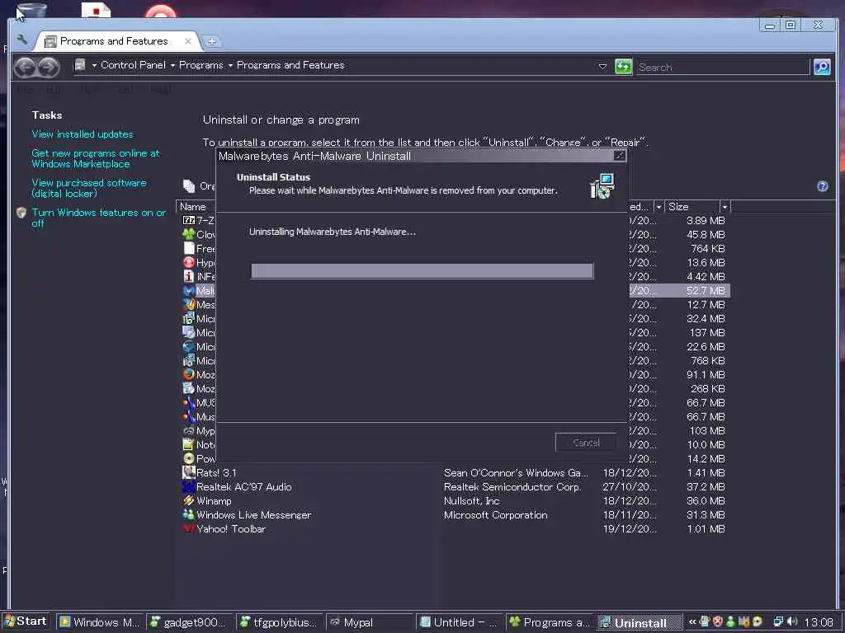Click the Winamp lightning icon
The width and height of the screenshot is (845, 633).
[189, 500]
